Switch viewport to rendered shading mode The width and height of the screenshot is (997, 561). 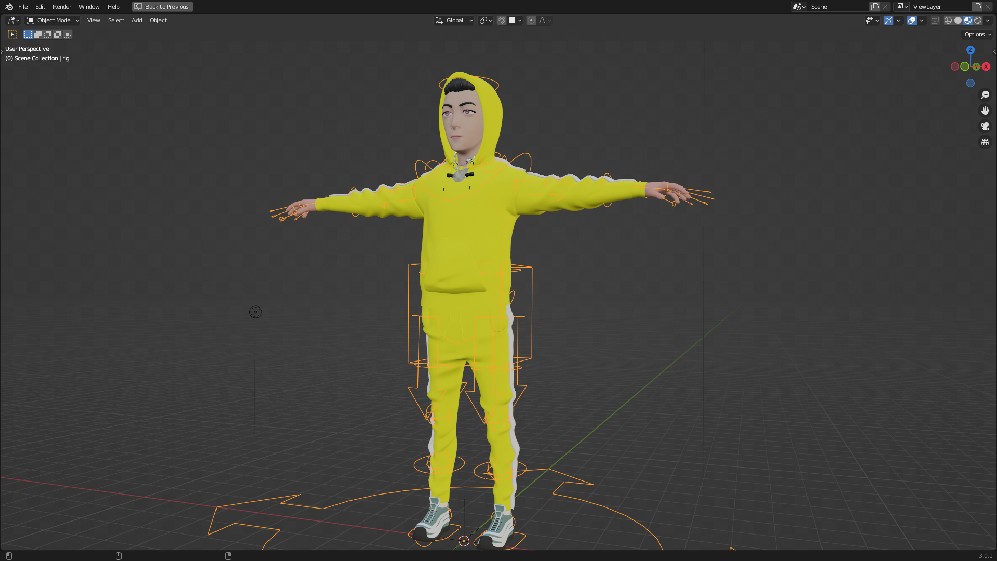978,20
